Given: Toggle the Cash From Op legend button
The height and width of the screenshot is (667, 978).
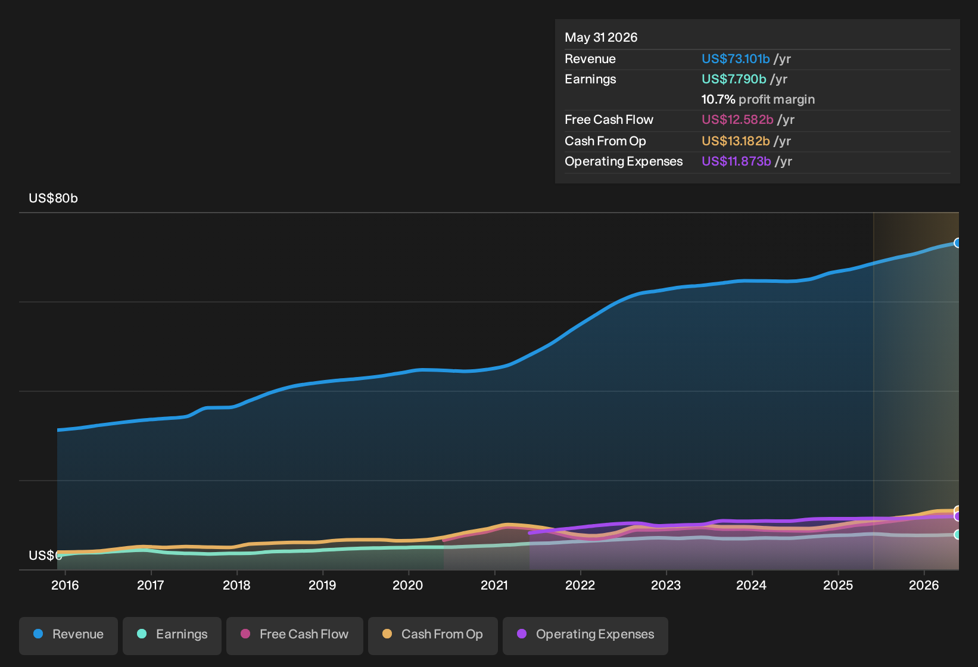Looking at the screenshot, I should click(433, 635).
